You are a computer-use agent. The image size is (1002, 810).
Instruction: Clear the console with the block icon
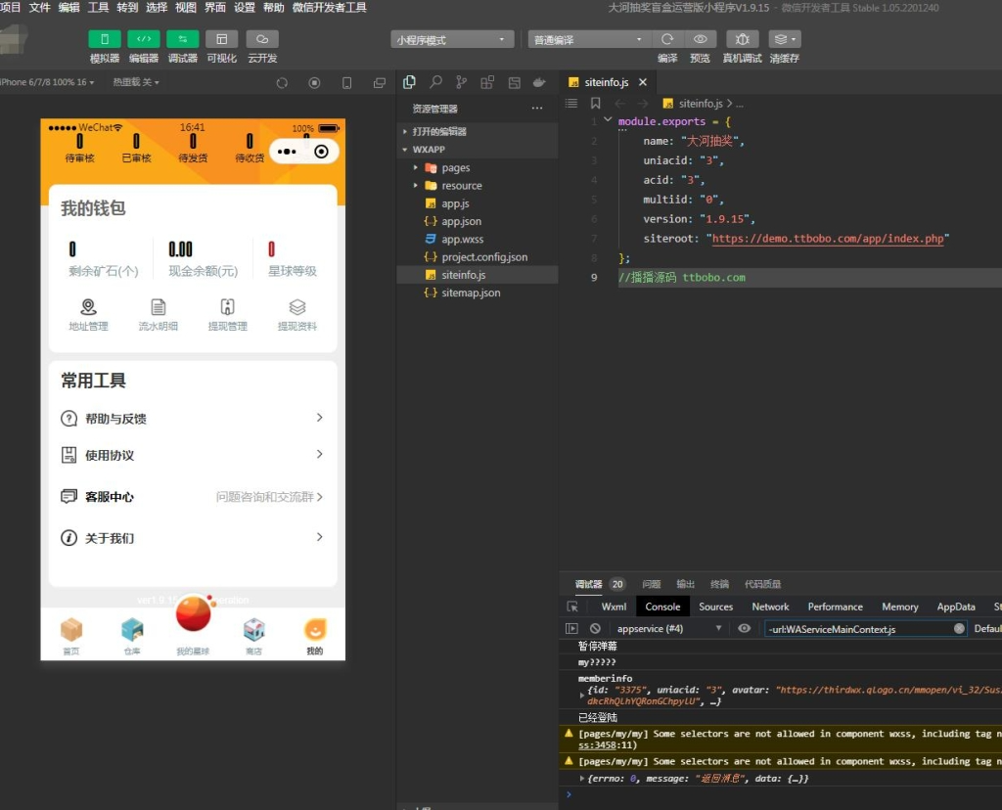point(595,629)
